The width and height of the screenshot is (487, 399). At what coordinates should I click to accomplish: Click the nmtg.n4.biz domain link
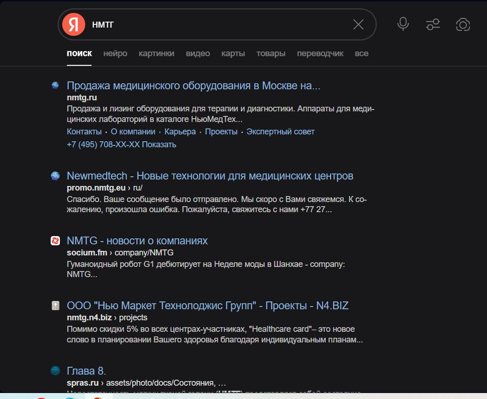pos(89,318)
